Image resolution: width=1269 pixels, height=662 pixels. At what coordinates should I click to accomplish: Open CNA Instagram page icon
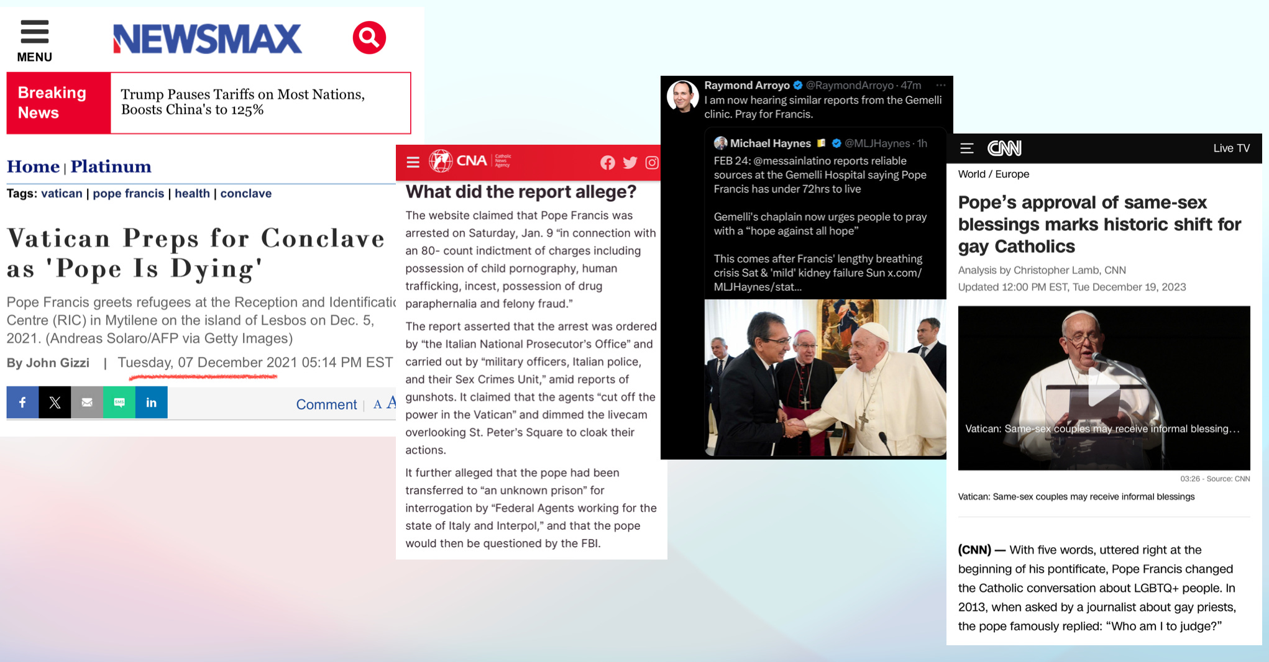pos(652,163)
